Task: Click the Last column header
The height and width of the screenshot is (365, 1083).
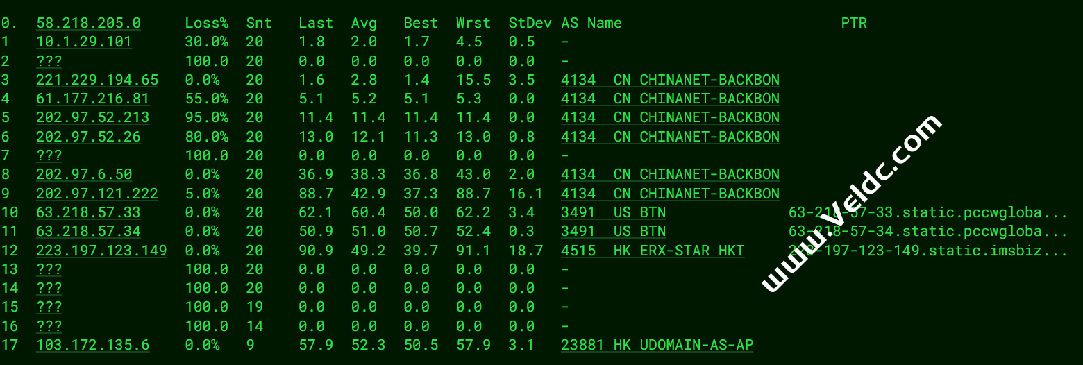Action: (x=316, y=23)
